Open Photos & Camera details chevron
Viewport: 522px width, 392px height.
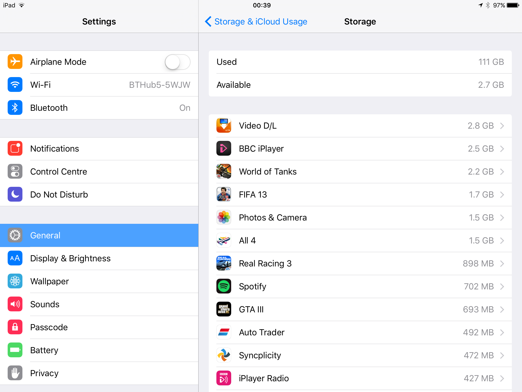pyautogui.click(x=502, y=217)
